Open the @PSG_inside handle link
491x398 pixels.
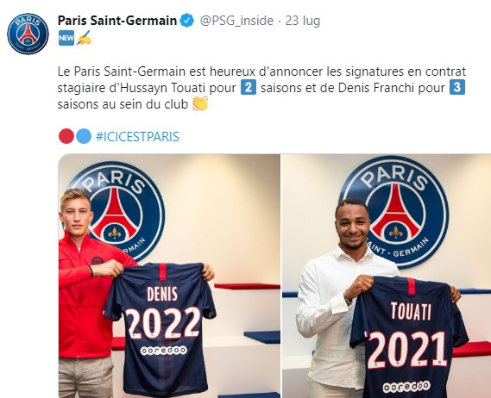(x=236, y=21)
